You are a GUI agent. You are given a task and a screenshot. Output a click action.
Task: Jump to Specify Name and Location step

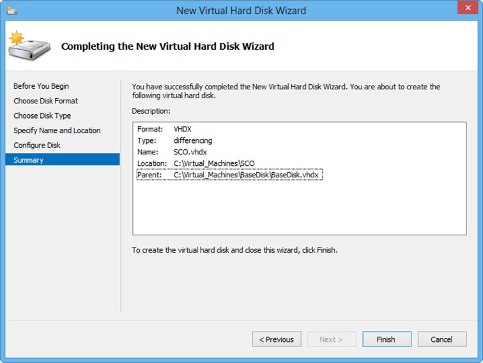[x=57, y=130]
